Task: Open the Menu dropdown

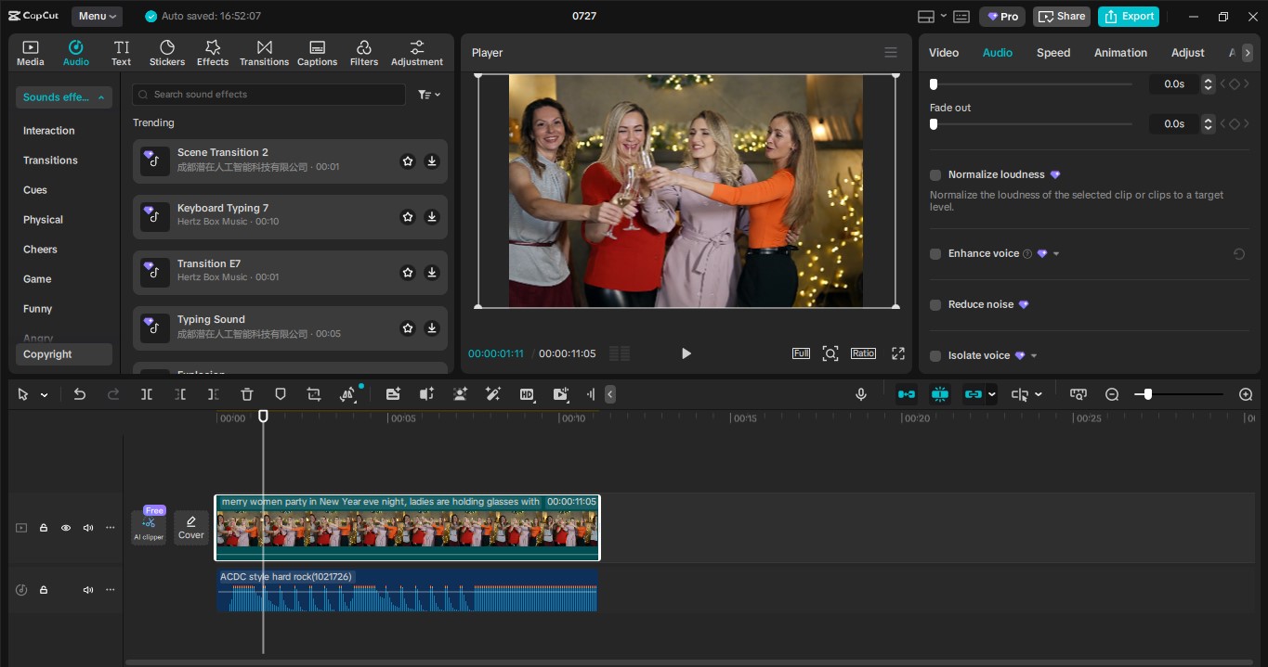Action: (x=96, y=16)
